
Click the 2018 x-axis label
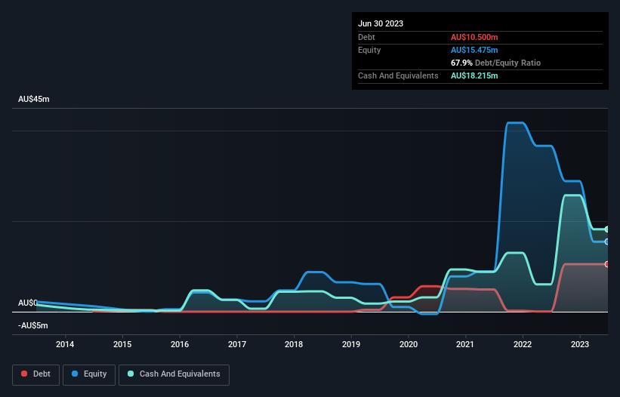[294, 344]
